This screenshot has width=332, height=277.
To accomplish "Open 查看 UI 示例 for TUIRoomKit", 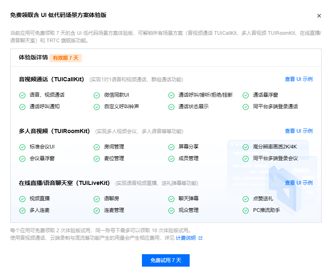I will [299, 131].
